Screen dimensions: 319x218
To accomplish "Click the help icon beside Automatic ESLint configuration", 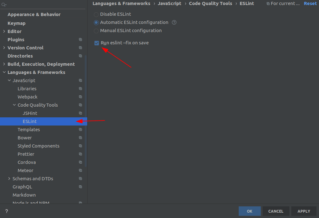I will (174, 22).
